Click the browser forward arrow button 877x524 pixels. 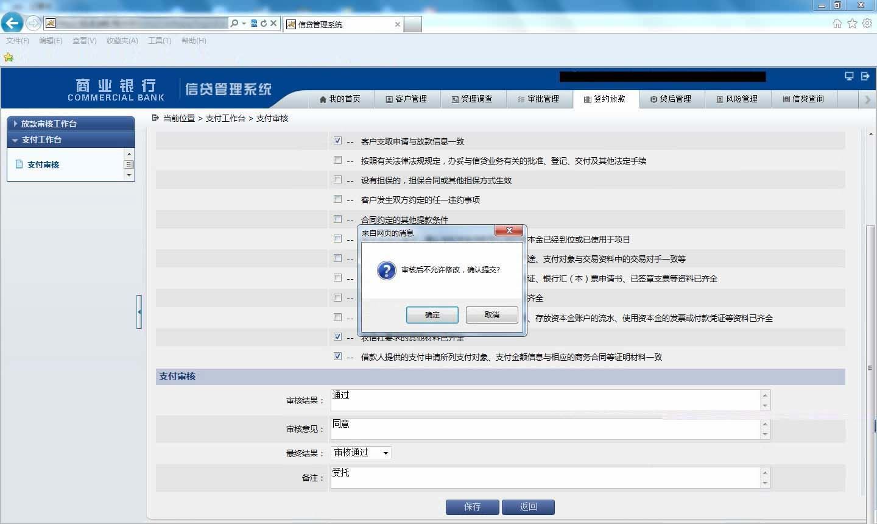[x=33, y=23]
